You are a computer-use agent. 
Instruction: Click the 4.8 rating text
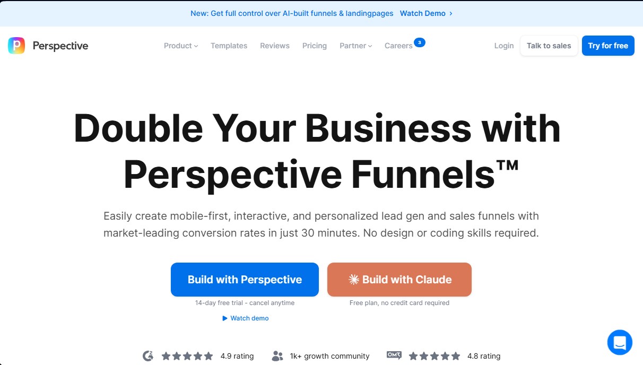click(x=484, y=356)
